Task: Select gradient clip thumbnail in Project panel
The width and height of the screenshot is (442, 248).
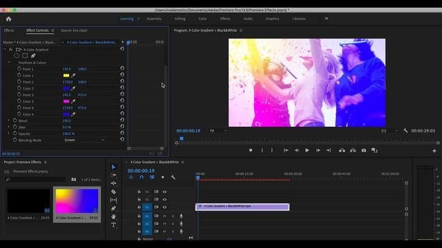Action: click(x=77, y=201)
